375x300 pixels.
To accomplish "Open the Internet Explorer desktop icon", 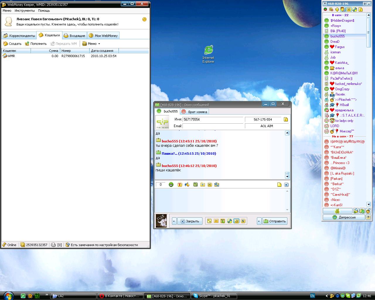I will (x=208, y=54).
